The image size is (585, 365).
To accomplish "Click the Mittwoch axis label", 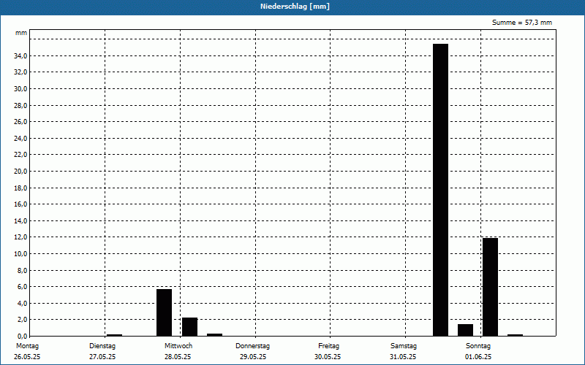I will tap(178, 346).
